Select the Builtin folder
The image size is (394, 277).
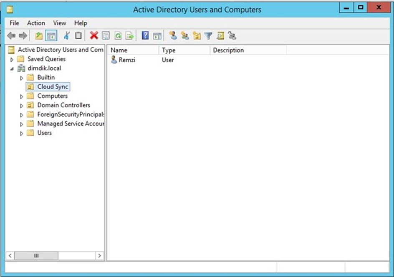coord(46,77)
